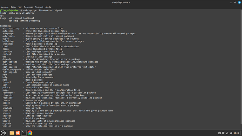Click 'List all held packages' description
This screenshot has width=242, height=136.
click(39, 75)
